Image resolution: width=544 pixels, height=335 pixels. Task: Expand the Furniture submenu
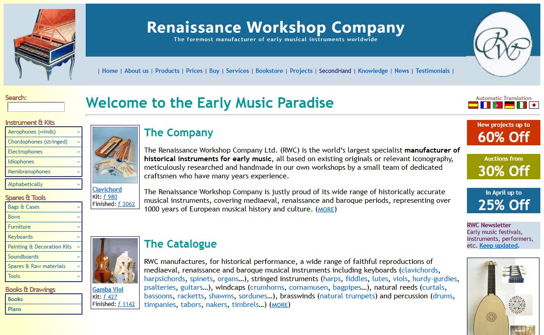click(x=44, y=227)
